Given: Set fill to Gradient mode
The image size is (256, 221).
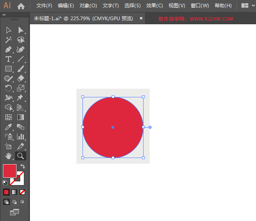Looking at the screenshot, I should coord(14,192).
